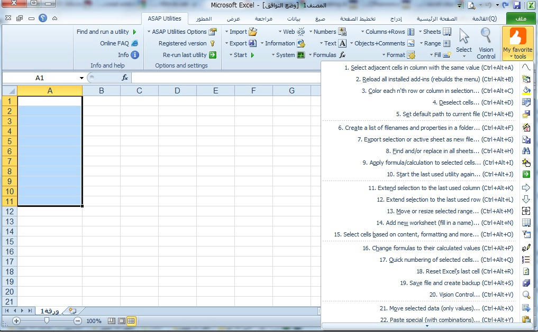
Task: Click the Save floppy disk icon
Action: pyautogui.click(x=517, y=5)
